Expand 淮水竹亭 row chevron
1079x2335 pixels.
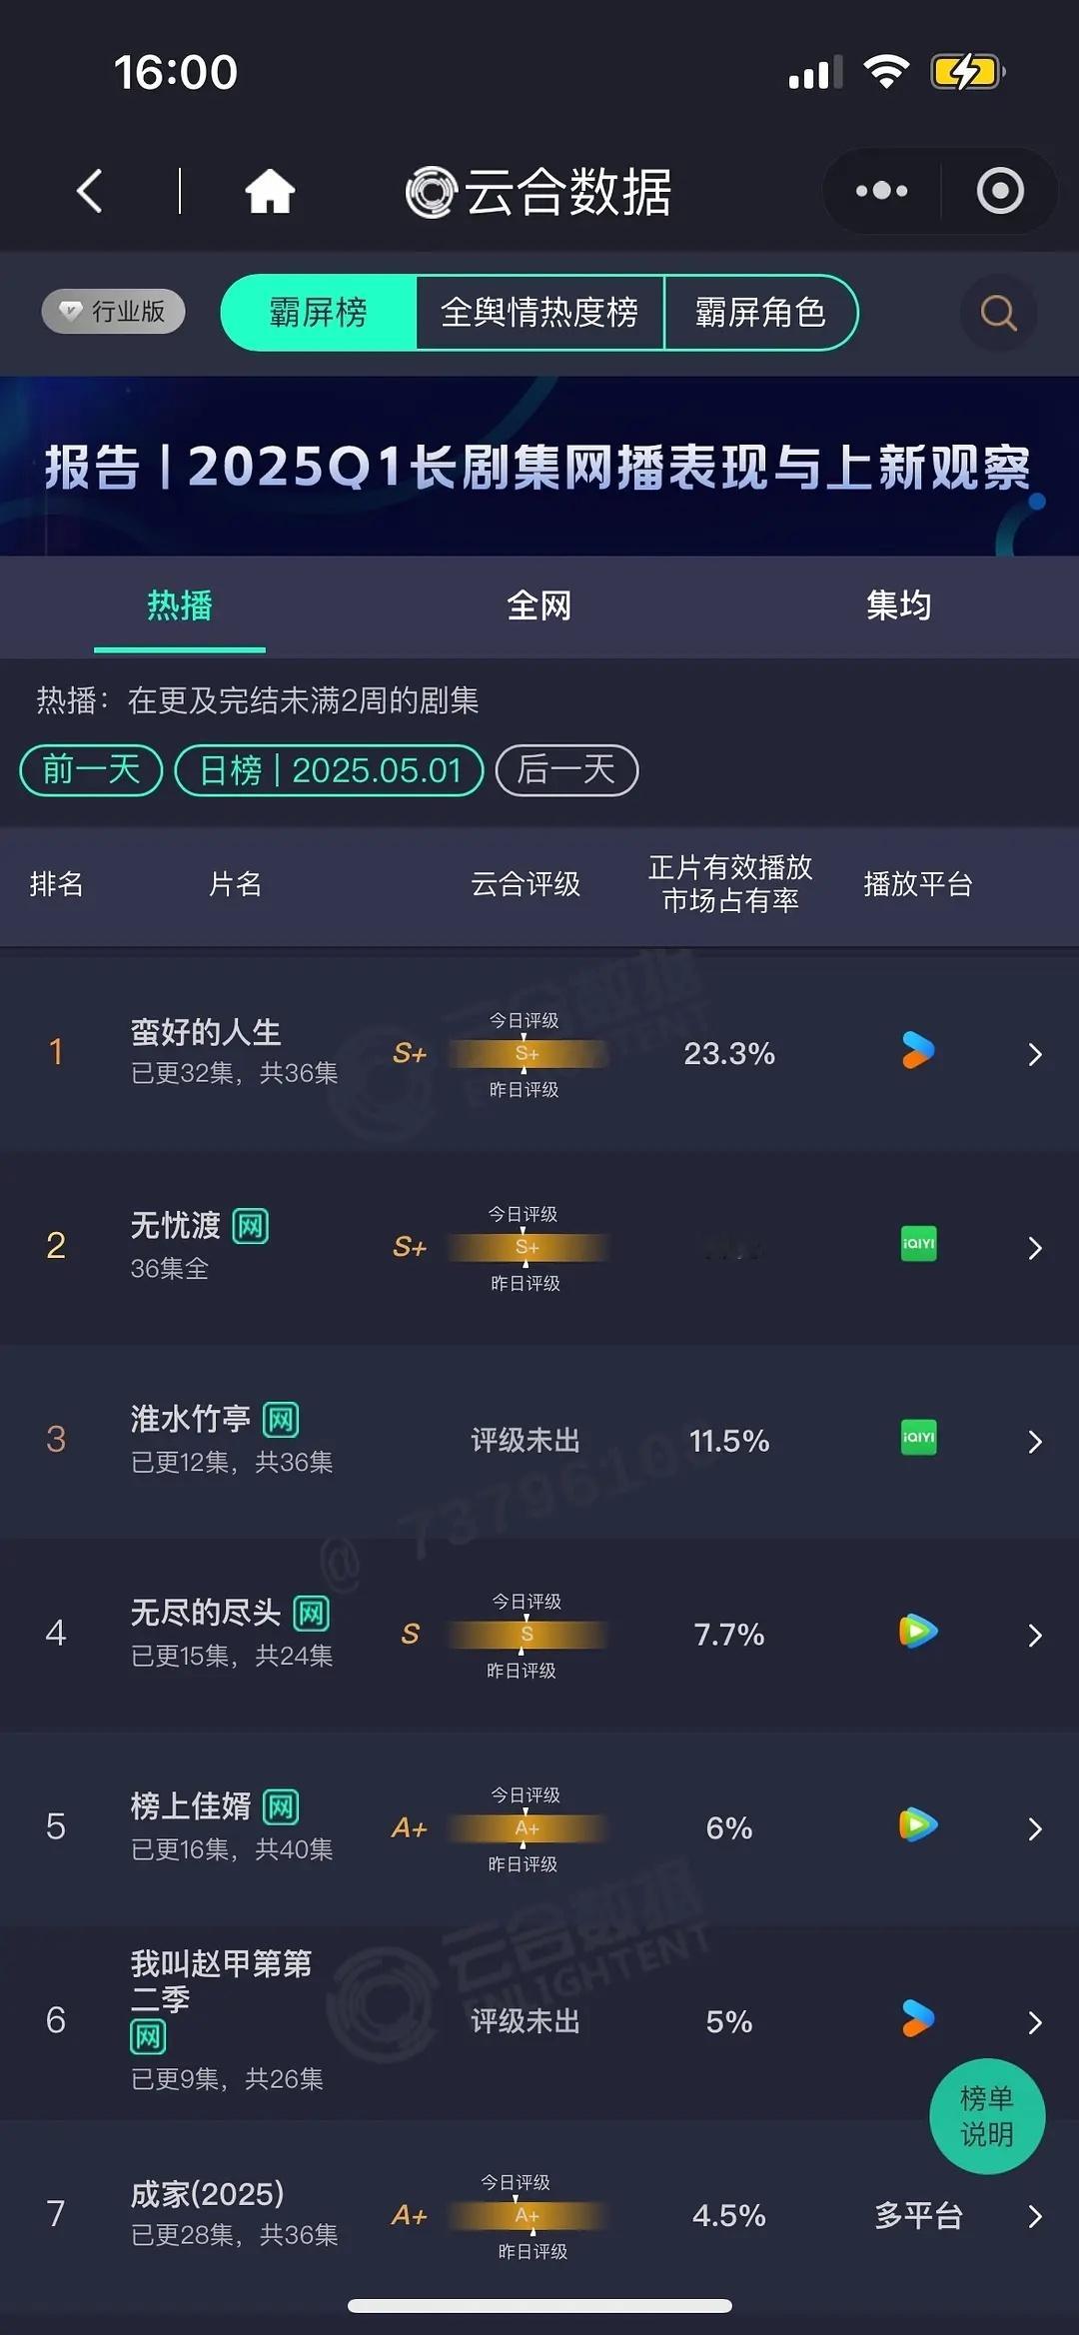1035,1441
